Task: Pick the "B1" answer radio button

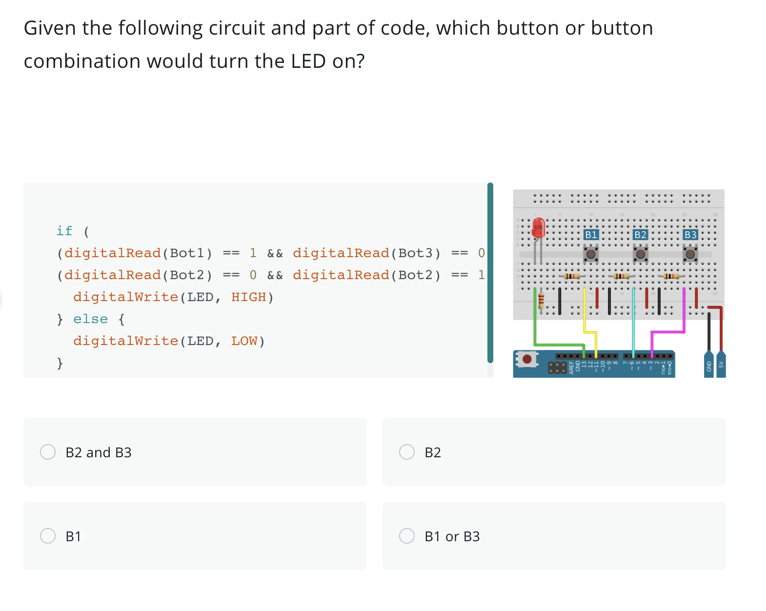Action: tap(48, 536)
